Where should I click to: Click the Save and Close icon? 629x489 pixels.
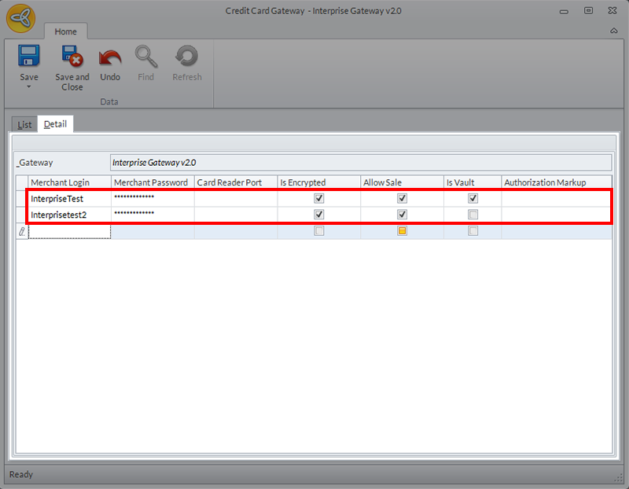tap(72, 57)
